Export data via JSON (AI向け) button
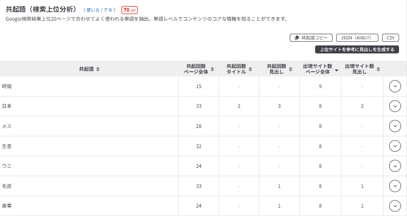Image resolution: width=407 pixels, height=216 pixels. (x=357, y=38)
